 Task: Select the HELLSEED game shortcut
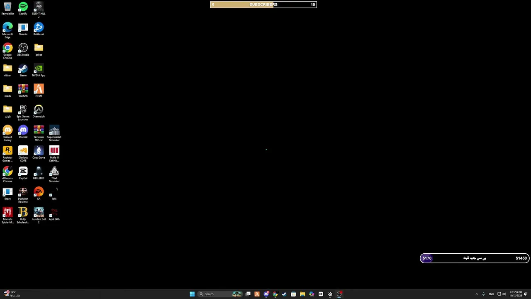39,173
